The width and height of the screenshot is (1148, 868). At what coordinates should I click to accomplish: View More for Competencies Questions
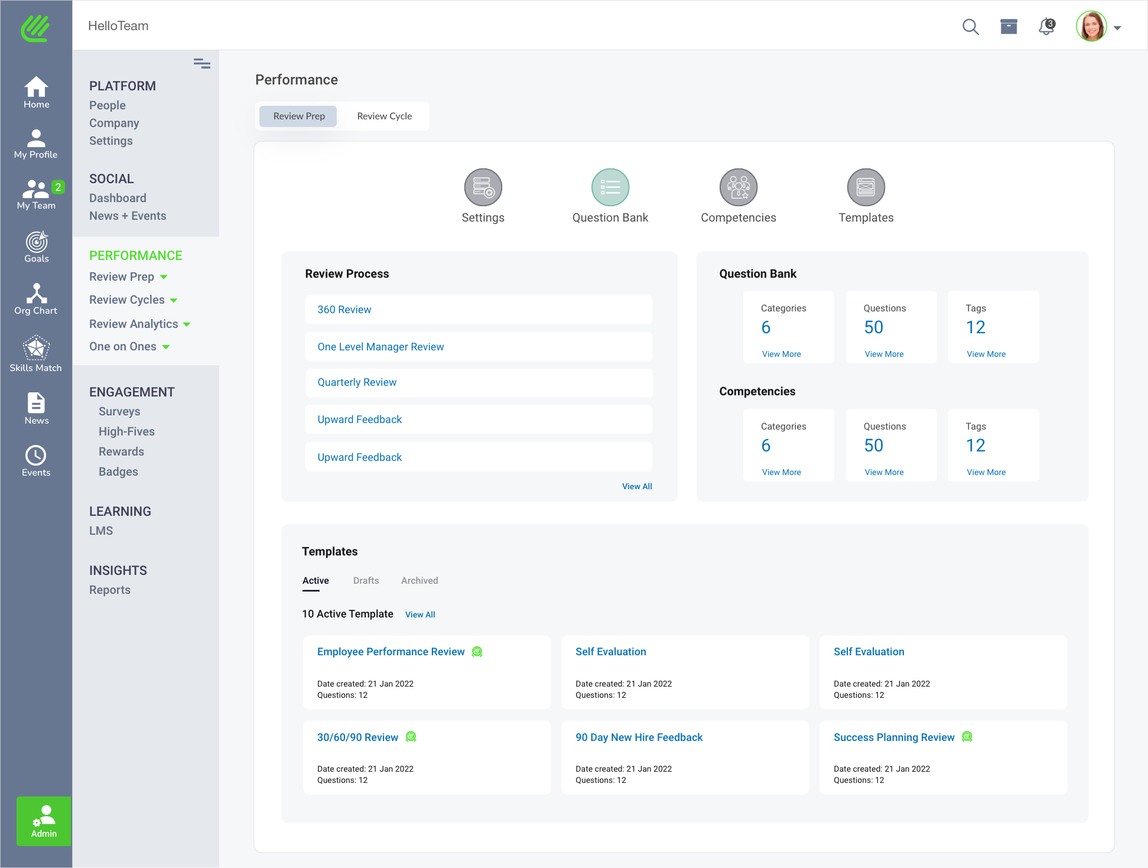tap(884, 472)
